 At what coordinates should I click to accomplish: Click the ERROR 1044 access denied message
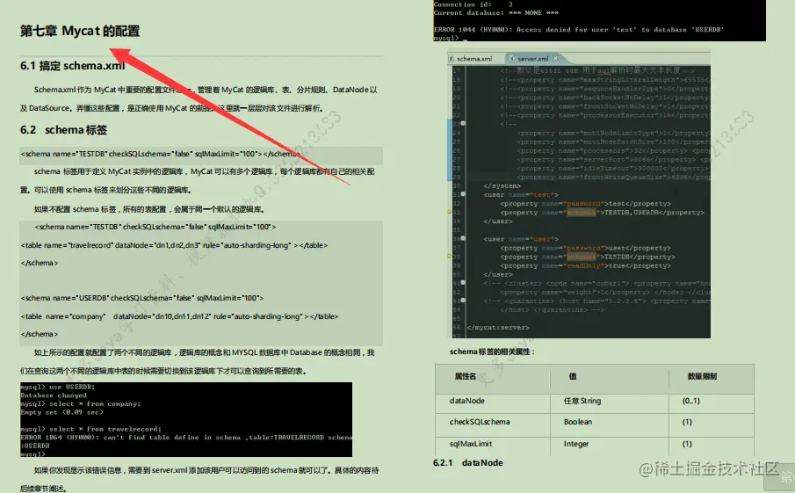click(579, 29)
